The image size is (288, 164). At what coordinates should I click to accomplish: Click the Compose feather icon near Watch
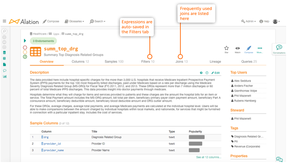(249, 48)
